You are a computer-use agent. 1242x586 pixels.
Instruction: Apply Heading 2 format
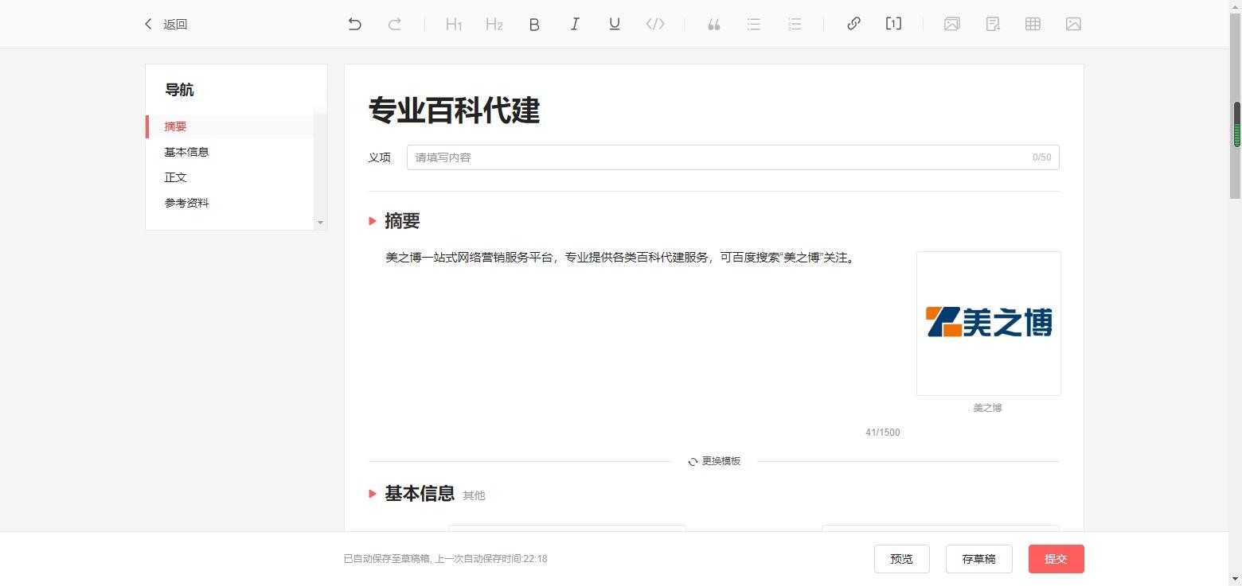point(494,24)
